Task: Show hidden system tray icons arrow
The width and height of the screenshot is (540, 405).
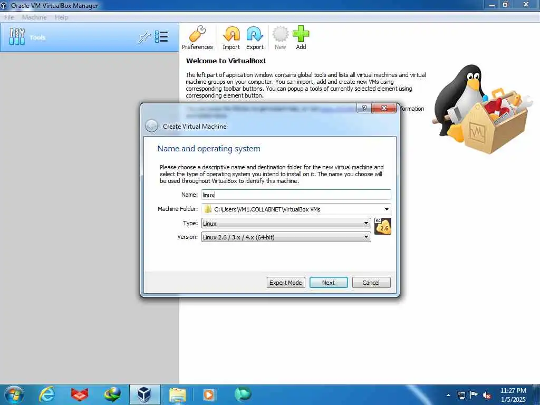Action: point(448,395)
